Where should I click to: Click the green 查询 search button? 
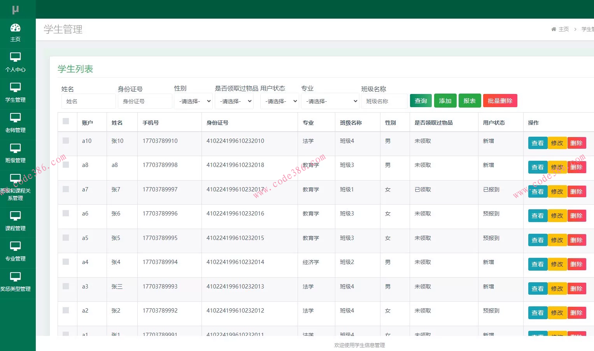[421, 101]
